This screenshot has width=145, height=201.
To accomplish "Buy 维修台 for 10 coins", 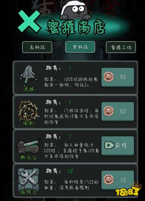I will coord(118,180).
